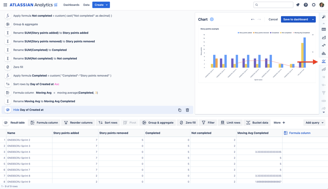Open the Create dropdown arrow

[107, 5]
